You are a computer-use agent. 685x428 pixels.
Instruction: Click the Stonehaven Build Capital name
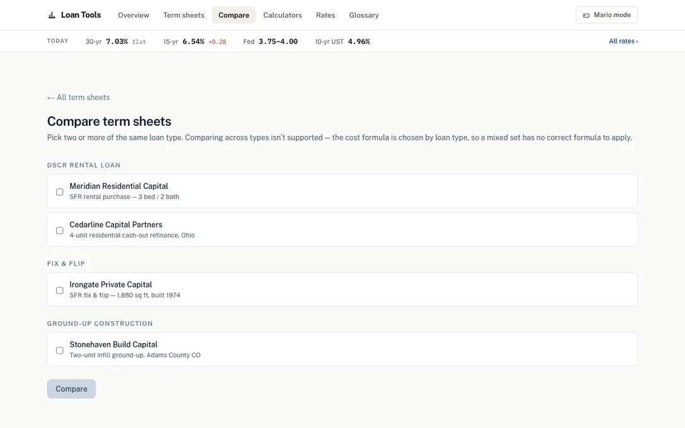pyautogui.click(x=113, y=344)
